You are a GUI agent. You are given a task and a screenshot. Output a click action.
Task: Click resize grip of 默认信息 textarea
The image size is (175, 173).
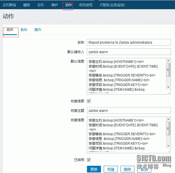(x=169, y=93)
